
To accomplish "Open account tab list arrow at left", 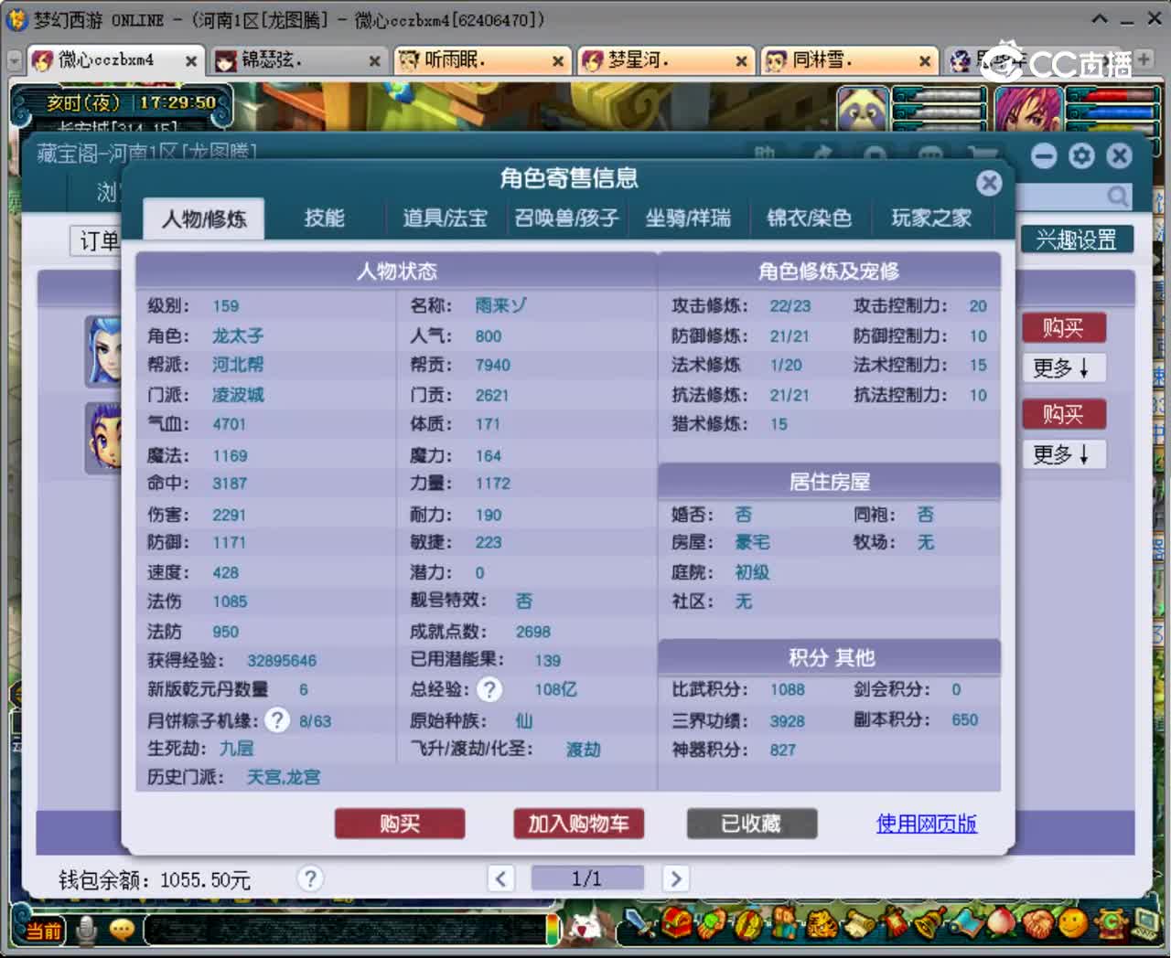I will point(14,60).
